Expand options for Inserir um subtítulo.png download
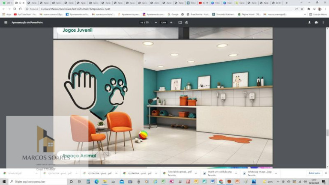Image resolution: width=329 pixels, height=185 pixels. (236, 173)
